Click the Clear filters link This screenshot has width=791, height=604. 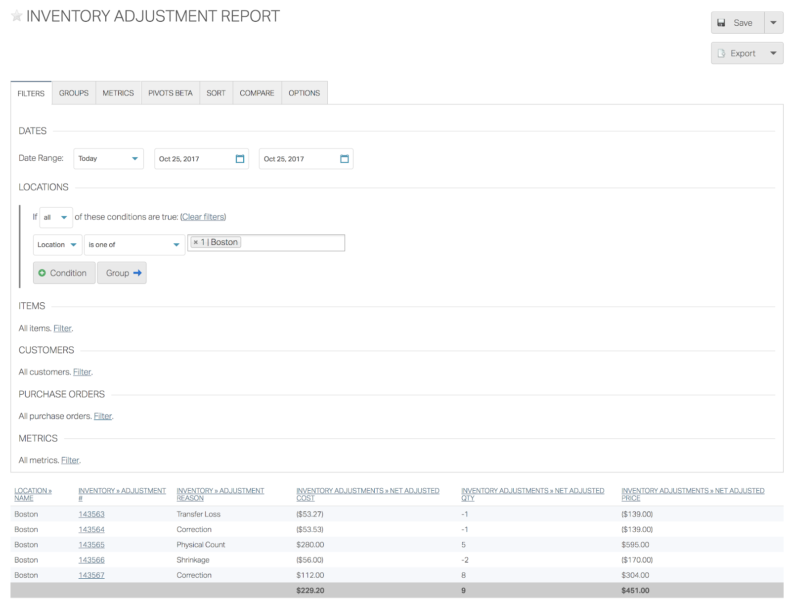coord(203,217)
